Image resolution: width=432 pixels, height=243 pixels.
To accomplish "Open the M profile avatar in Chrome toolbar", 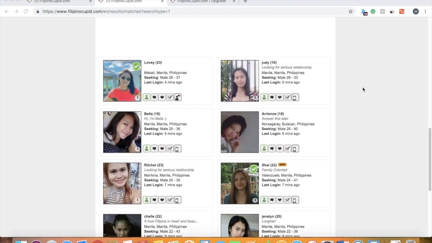I will (x=416, y=11).
